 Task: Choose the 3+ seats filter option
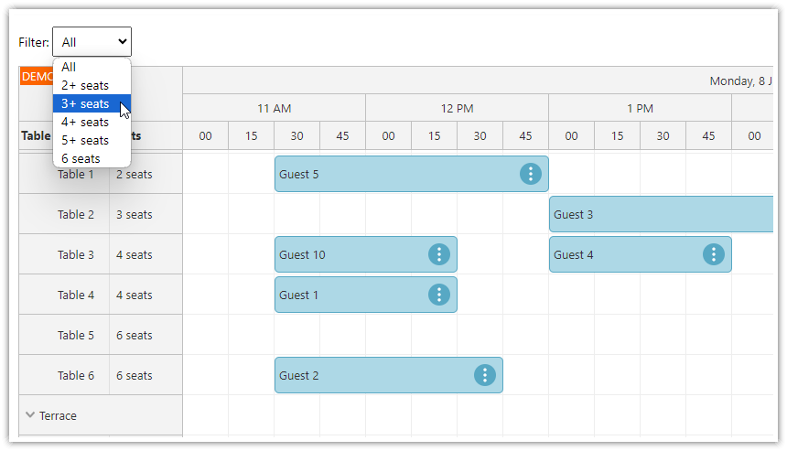85,103
